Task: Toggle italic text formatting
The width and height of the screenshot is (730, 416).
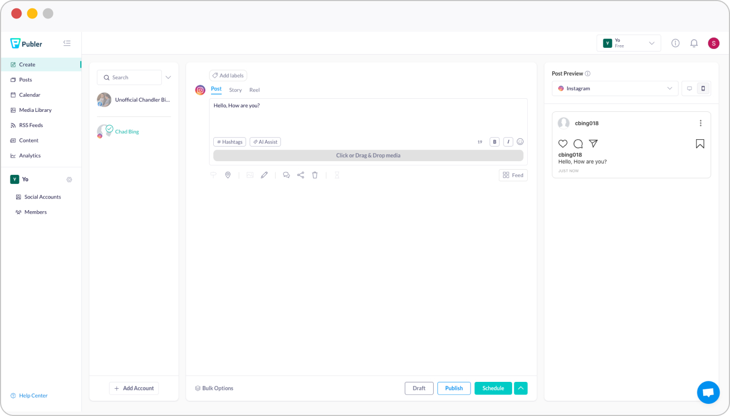Action: [x=508, y=142]
